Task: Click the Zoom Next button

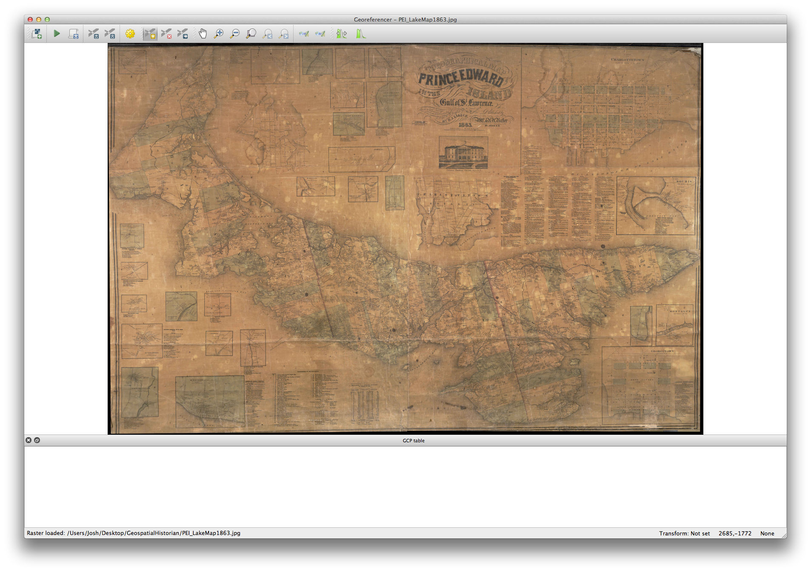Action: [x=284, y=34]
